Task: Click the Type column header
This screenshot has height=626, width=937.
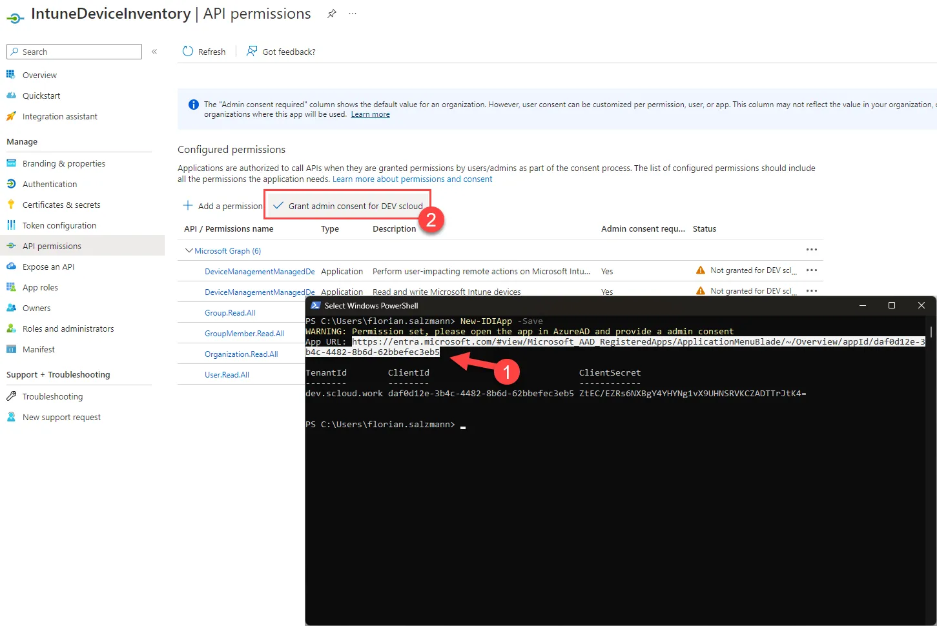Action: coord(330,229)
